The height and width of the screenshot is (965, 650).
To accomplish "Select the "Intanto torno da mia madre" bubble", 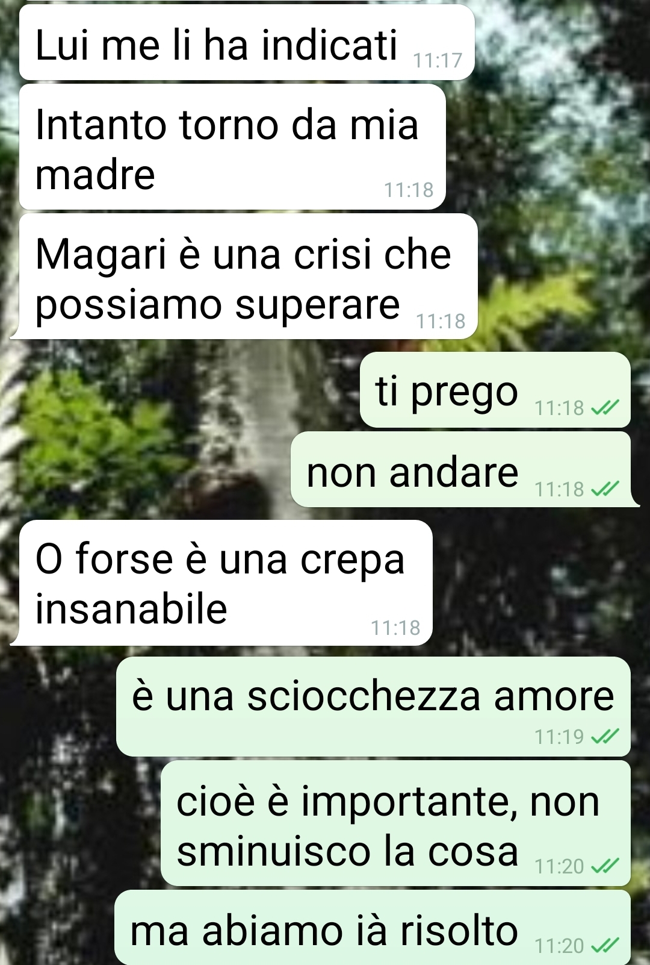I will 232,148.
